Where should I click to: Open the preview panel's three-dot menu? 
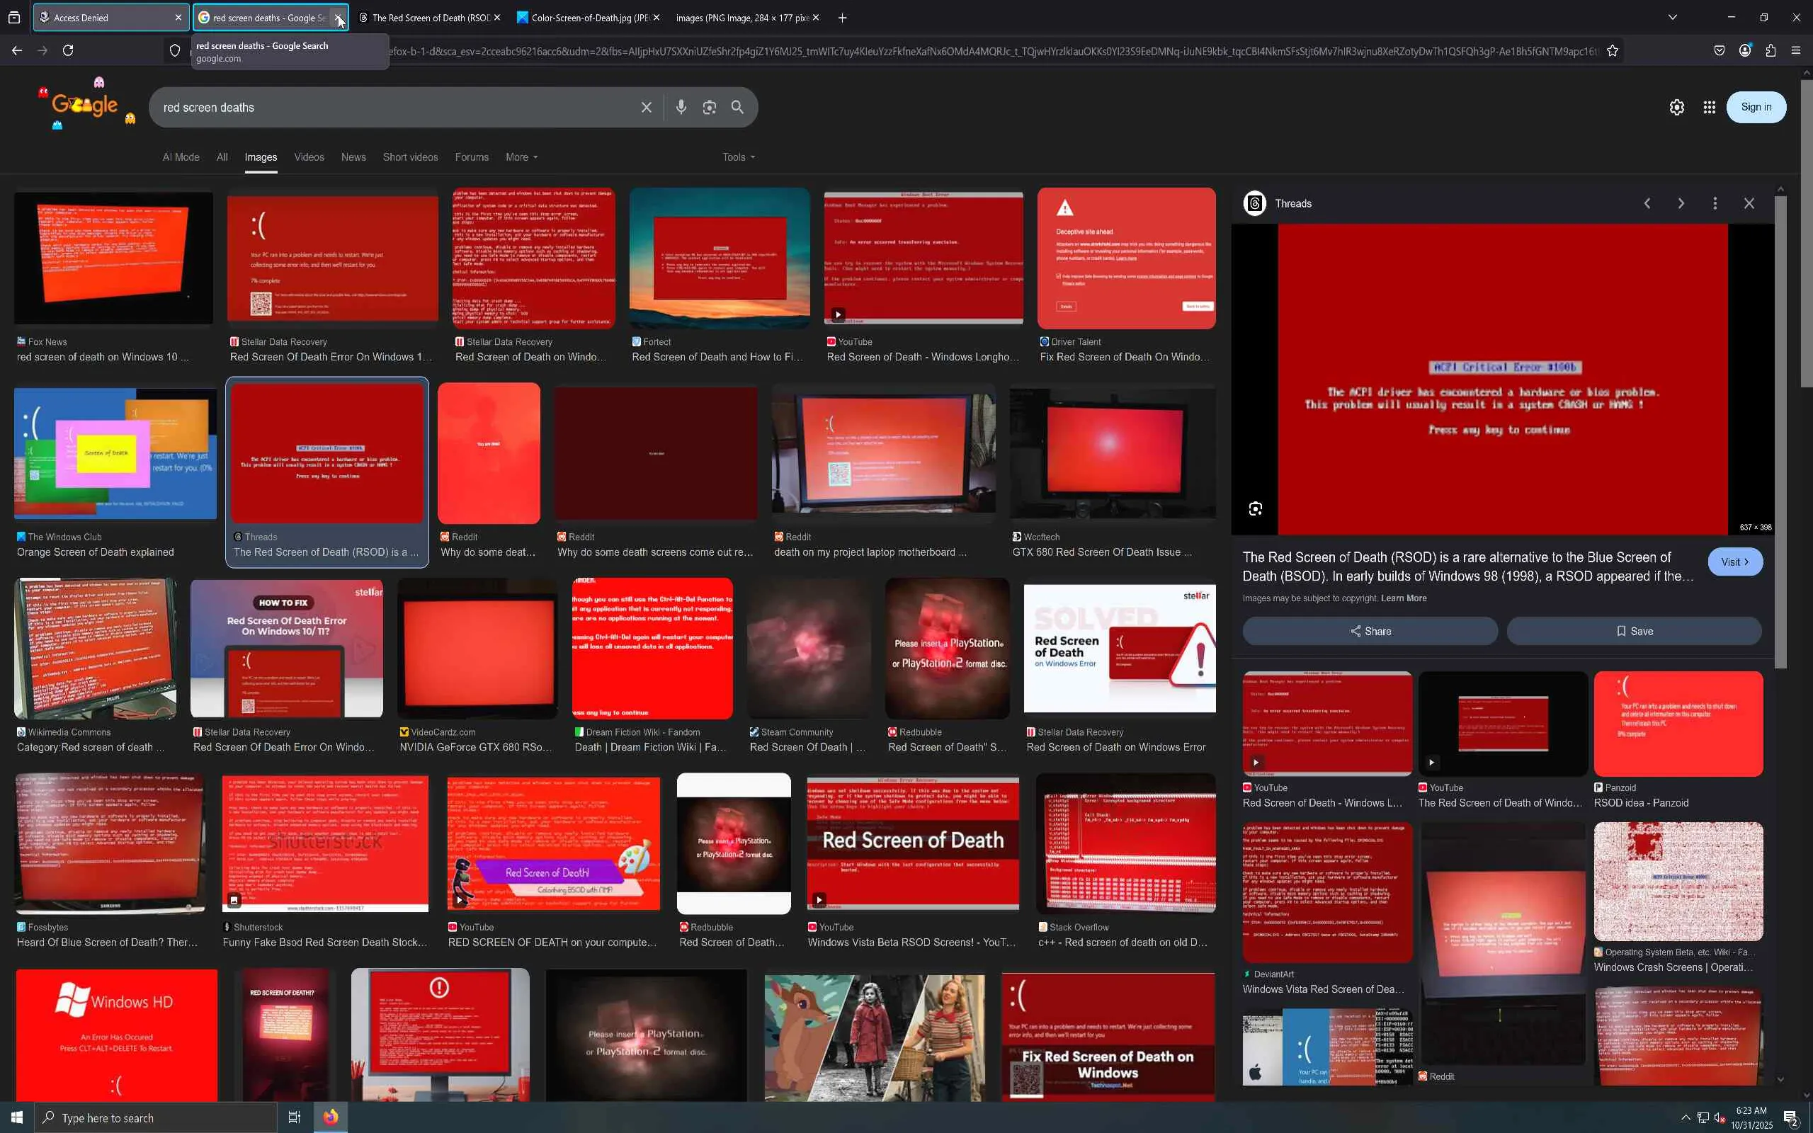1714,203
